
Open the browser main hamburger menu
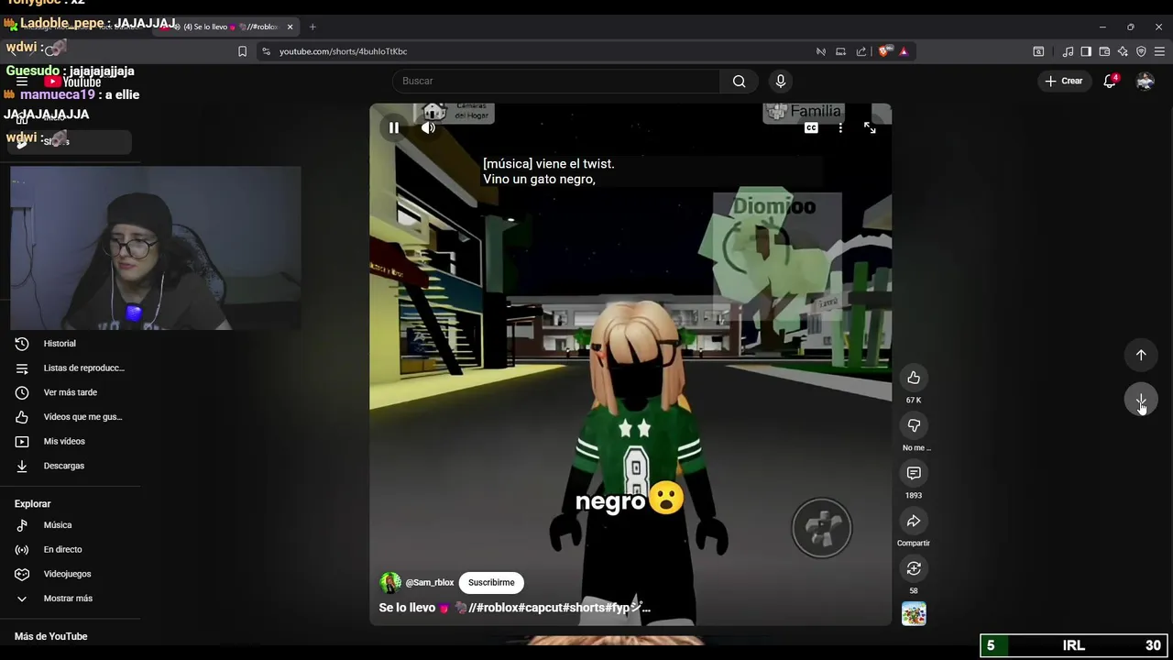1159,51
